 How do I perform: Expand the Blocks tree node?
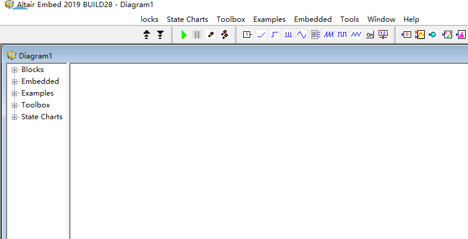click(14, 70)
